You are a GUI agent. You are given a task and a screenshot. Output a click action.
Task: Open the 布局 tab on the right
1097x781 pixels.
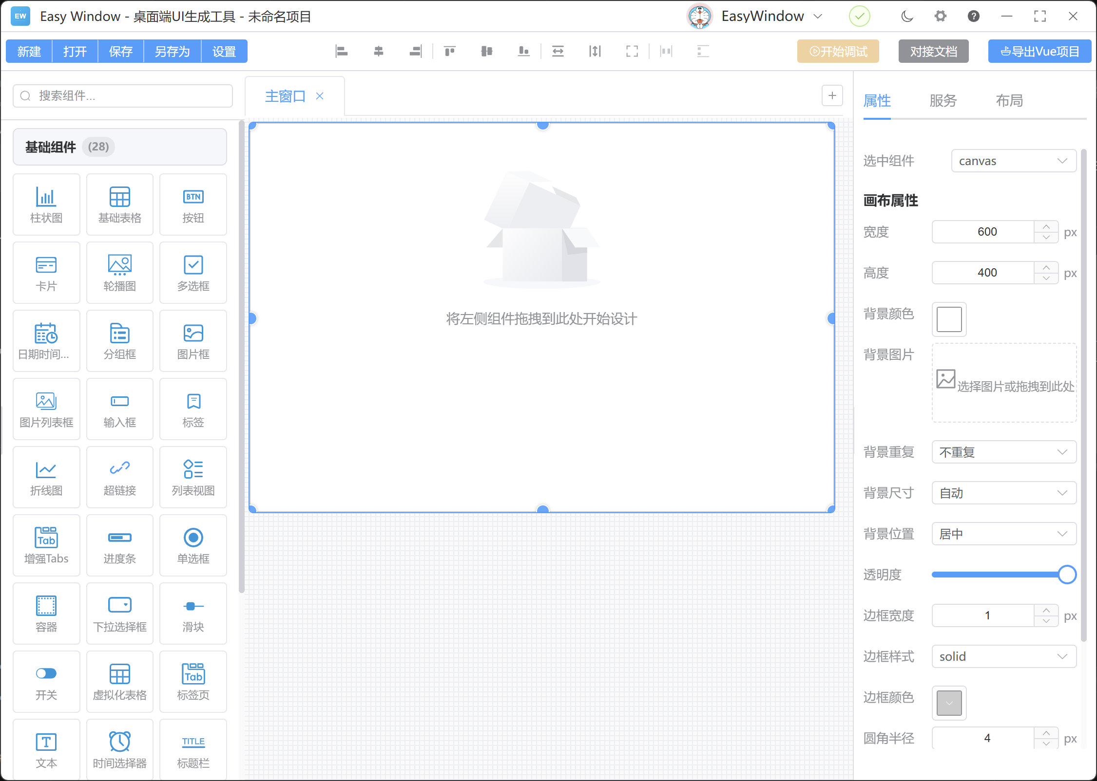pos(1009,100)
